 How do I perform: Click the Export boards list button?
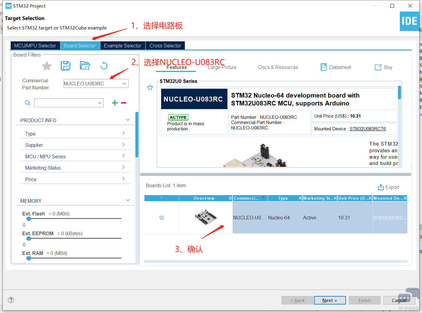click(389, 187)
